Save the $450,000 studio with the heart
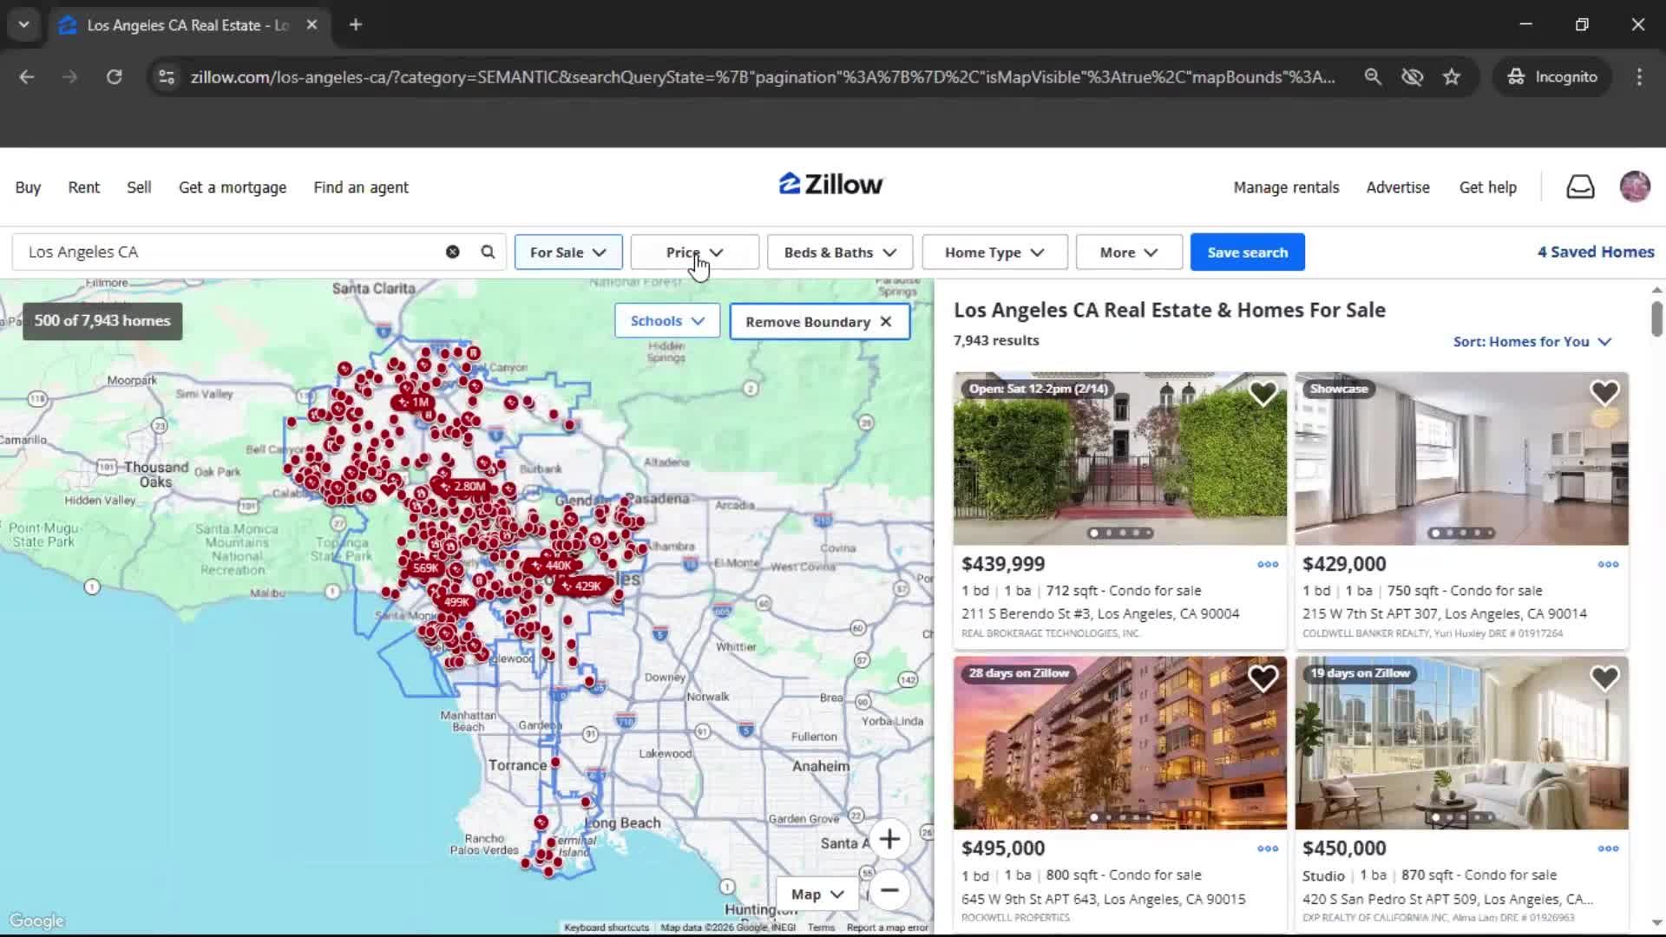Screen dimensions: 1666x937 coord(1604,678)
